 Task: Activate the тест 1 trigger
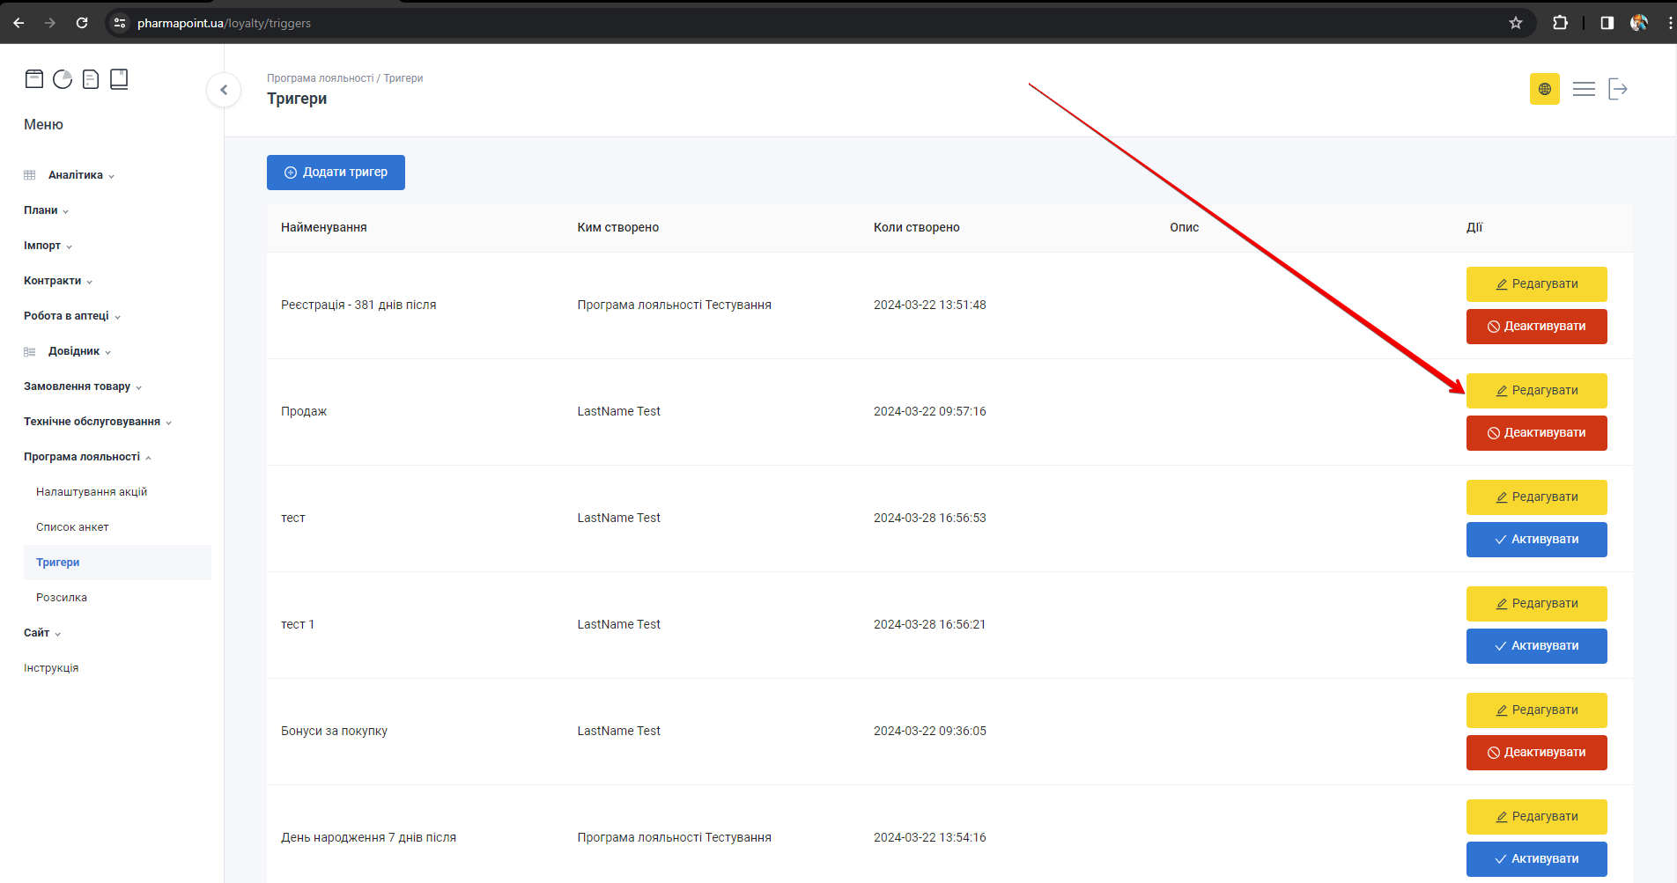point(1536,646)
